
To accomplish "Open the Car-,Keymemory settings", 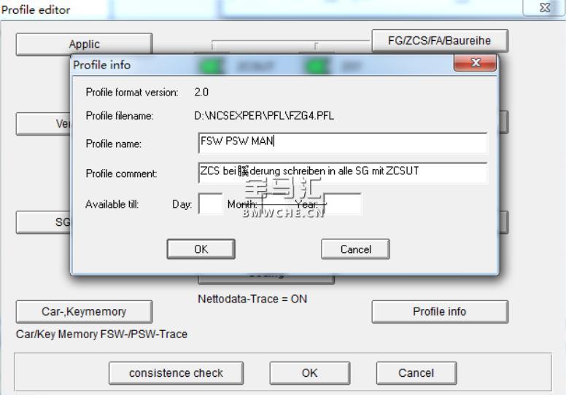I will (84, 311).
